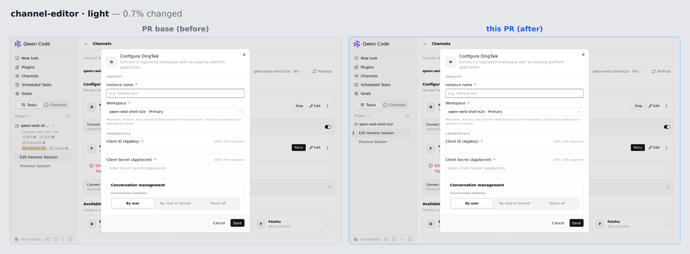The width and height of the screenshot is (690, 254).
Task: Go back using the arrow in the after panel
Action: (x=425, y=44)
